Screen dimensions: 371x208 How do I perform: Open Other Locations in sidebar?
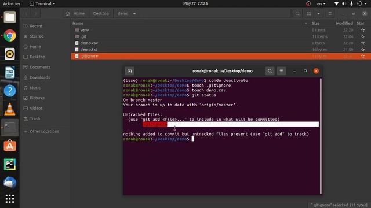(x=45, y=131)
